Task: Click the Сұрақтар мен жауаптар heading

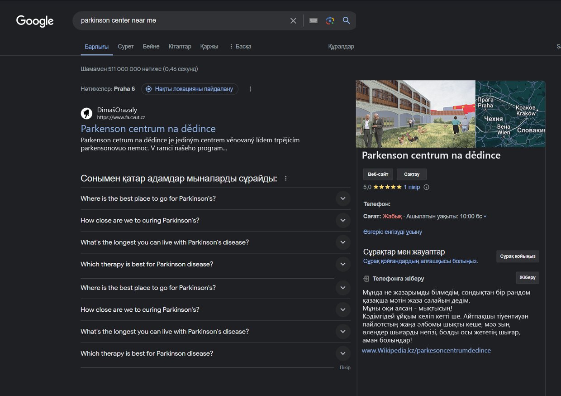Action: coord(404,252)
